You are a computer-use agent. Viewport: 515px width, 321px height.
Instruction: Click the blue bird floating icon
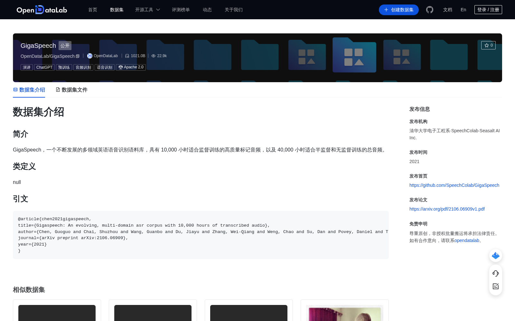click(x=496, y=256)
